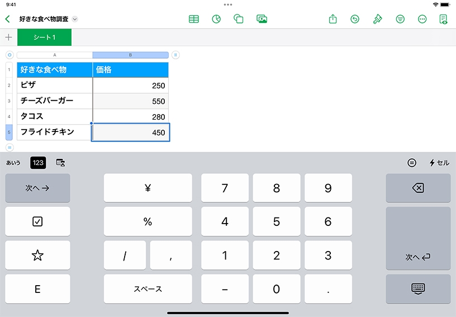The width and height of the screenshot is (456, 317).
Task: Open the セル actions menu
Action: (439, 163)
